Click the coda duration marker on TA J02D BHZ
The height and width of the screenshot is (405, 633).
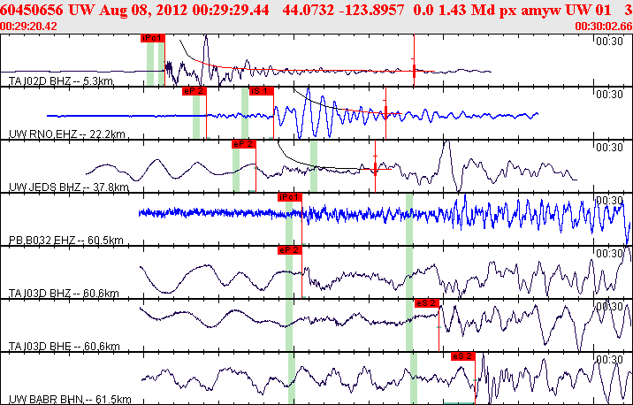click(414, 71)
